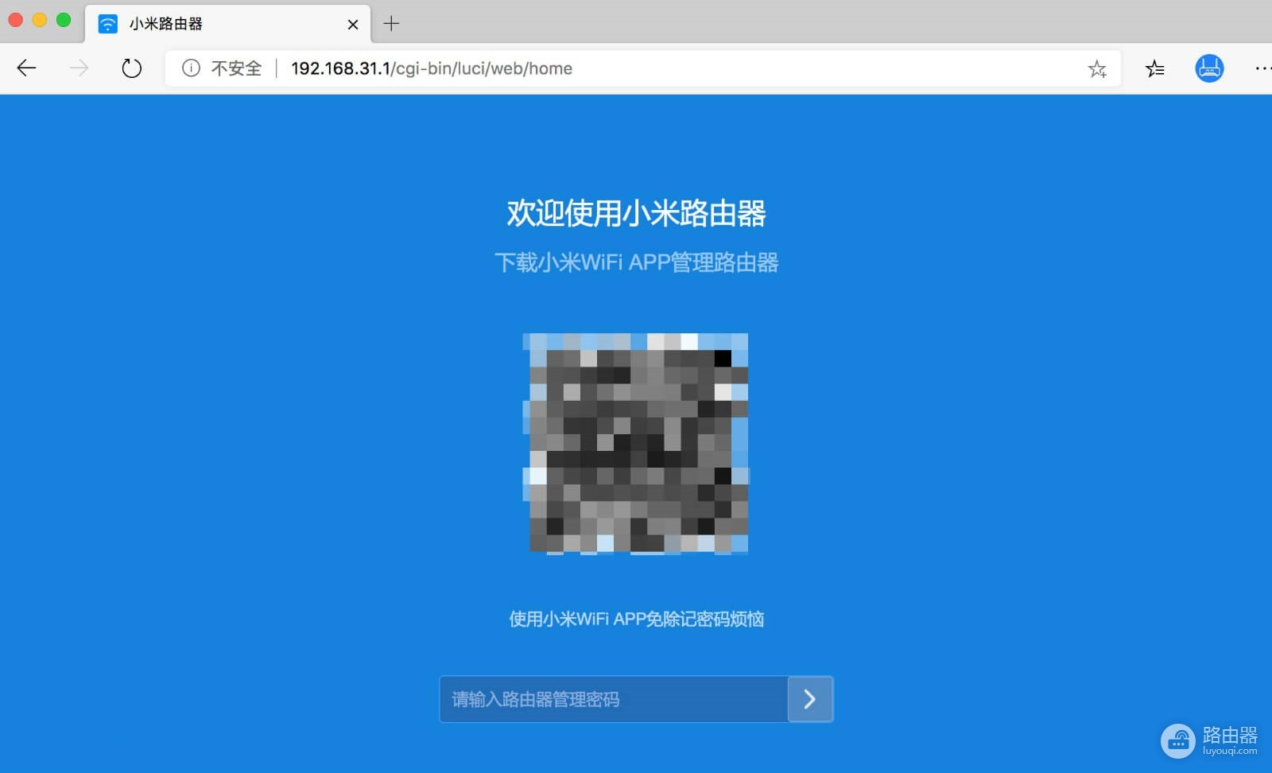Click the browser forward arrow
Viewport: 1272px width, 773px height.
pyautogui.click(x=79, y=68)
